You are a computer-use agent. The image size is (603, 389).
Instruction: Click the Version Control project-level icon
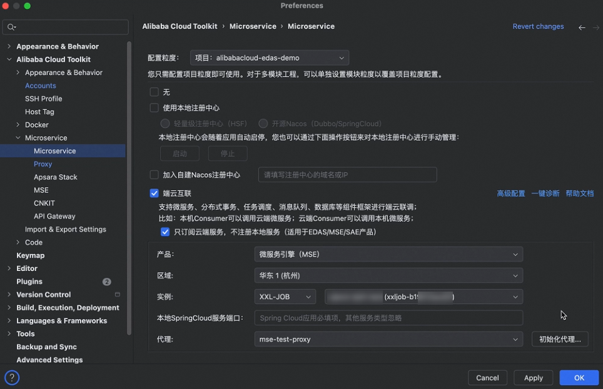pyautogui.click(x=118, y=295)
